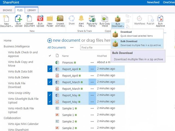Switch to the LIBRARY ribbon tab
175x131 pixels.
pos(31,10)
